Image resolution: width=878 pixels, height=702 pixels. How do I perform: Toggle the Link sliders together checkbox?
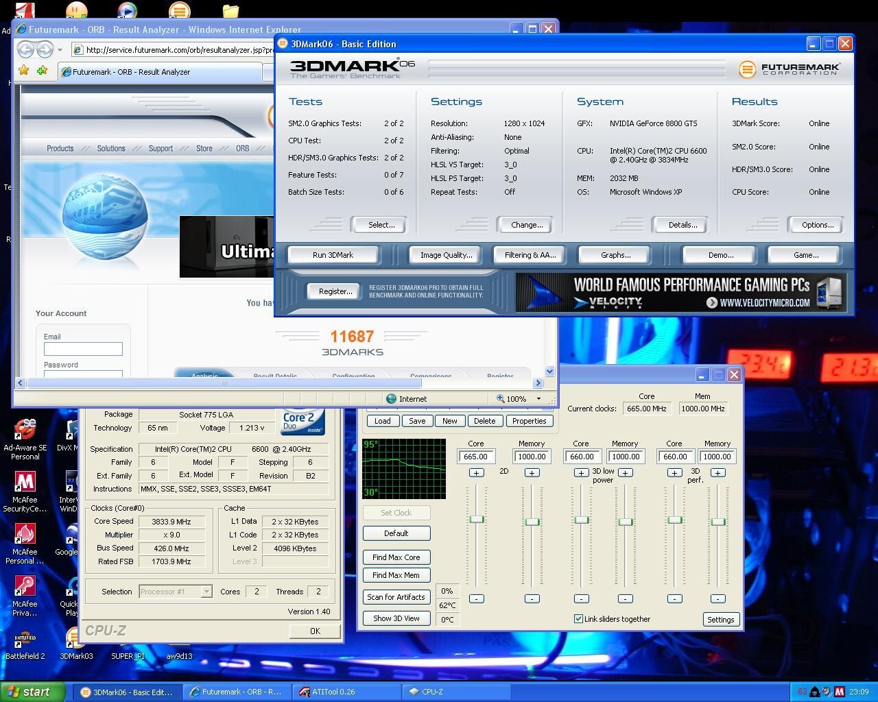tap(578, 619)
